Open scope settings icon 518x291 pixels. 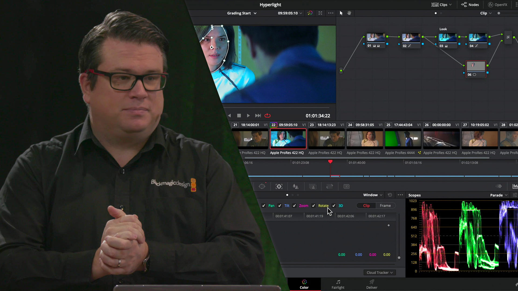pos(515,195)
